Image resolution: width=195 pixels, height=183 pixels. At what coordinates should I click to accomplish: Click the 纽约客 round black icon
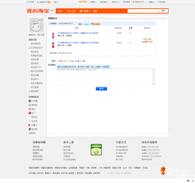click(x=30, y=129)
